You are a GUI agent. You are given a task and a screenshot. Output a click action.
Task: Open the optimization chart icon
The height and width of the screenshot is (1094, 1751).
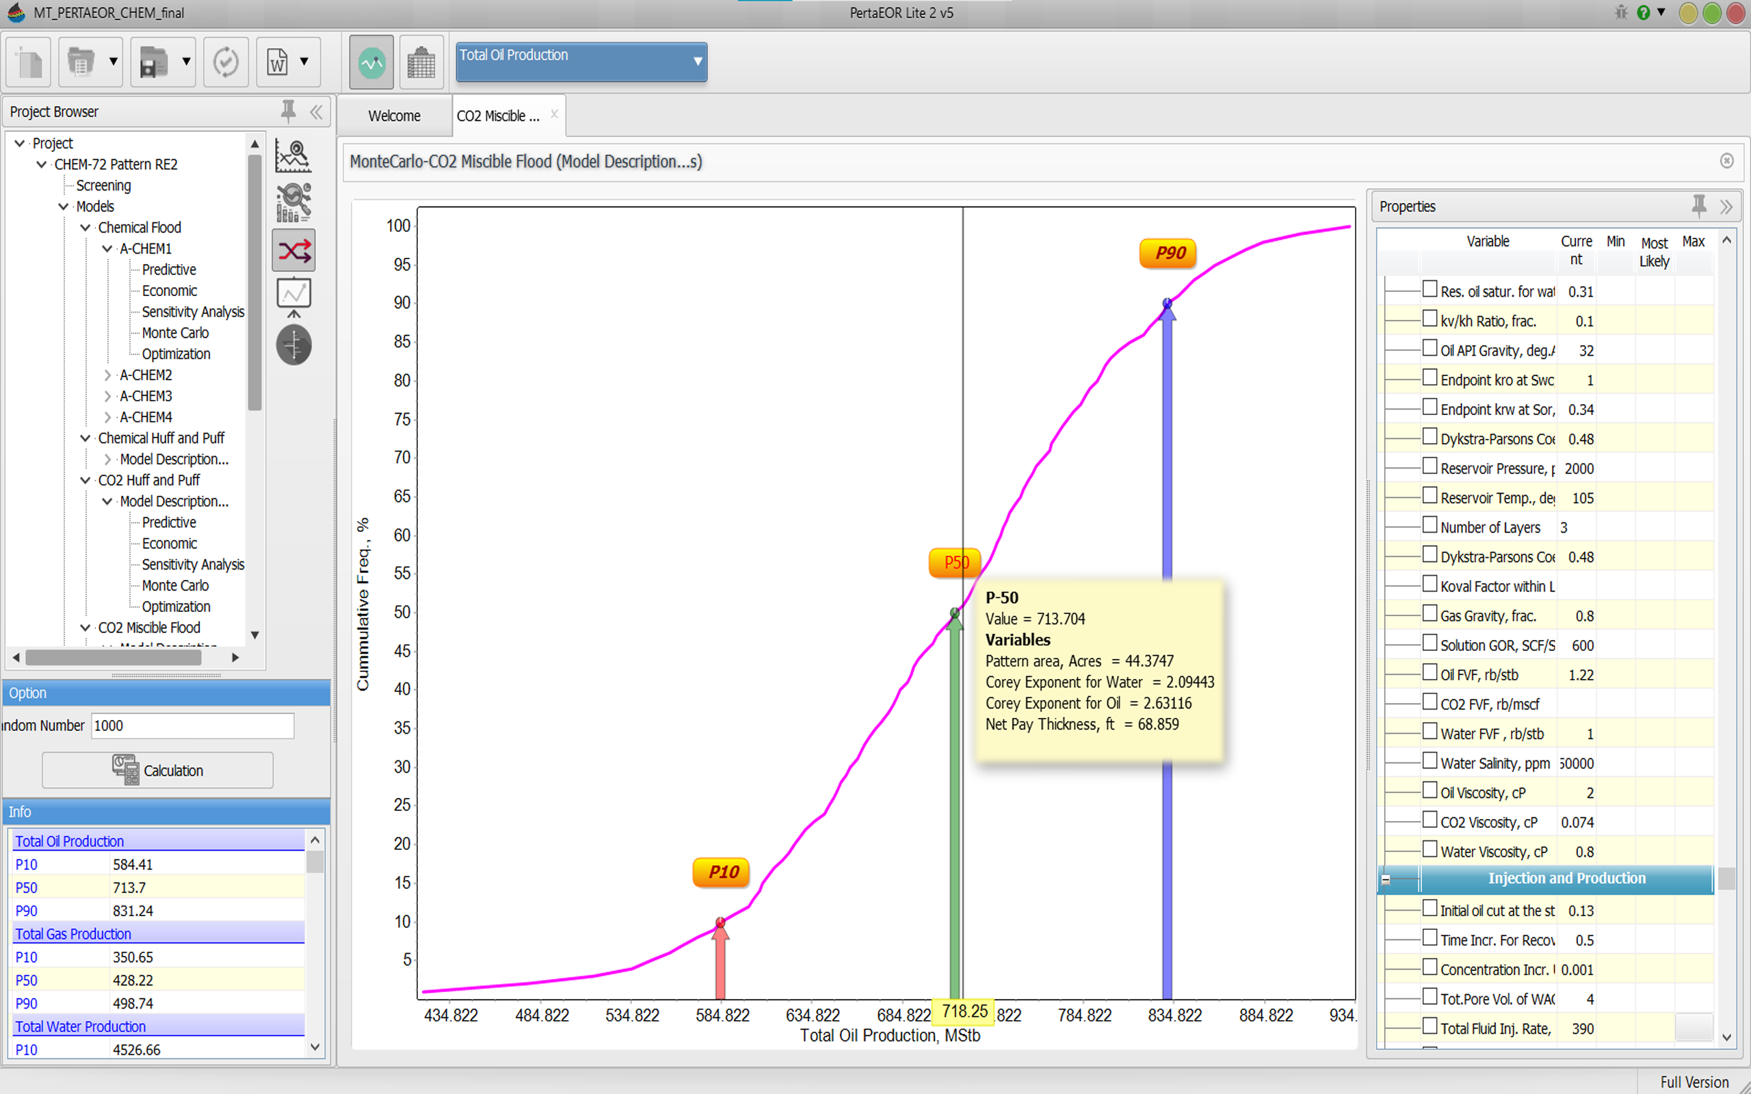[293, 297]
